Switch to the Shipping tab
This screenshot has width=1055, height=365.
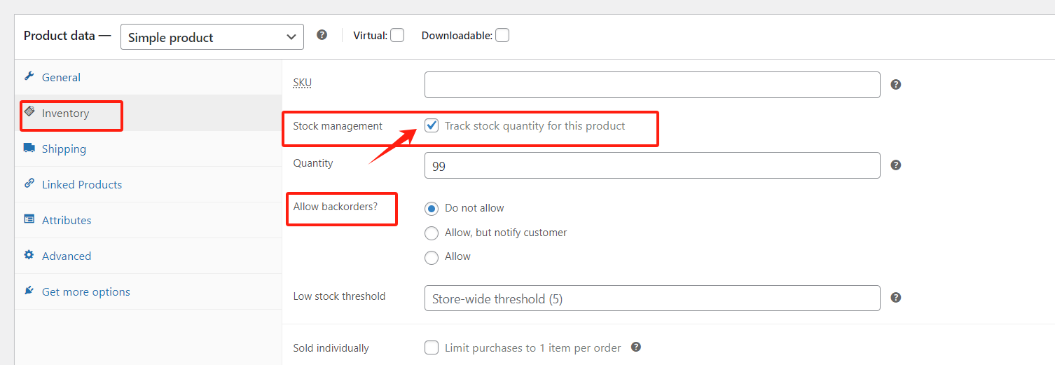coord(64,149)
